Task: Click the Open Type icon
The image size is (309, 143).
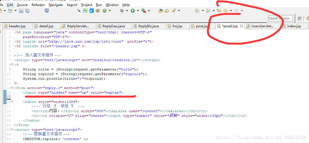Action: coord(160,11)
